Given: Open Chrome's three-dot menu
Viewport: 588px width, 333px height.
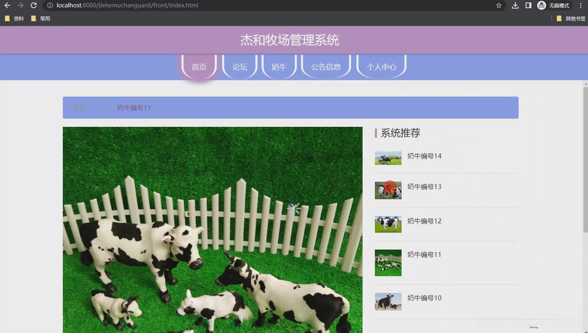Looking at the screenshot, I should tap(581, 5).
